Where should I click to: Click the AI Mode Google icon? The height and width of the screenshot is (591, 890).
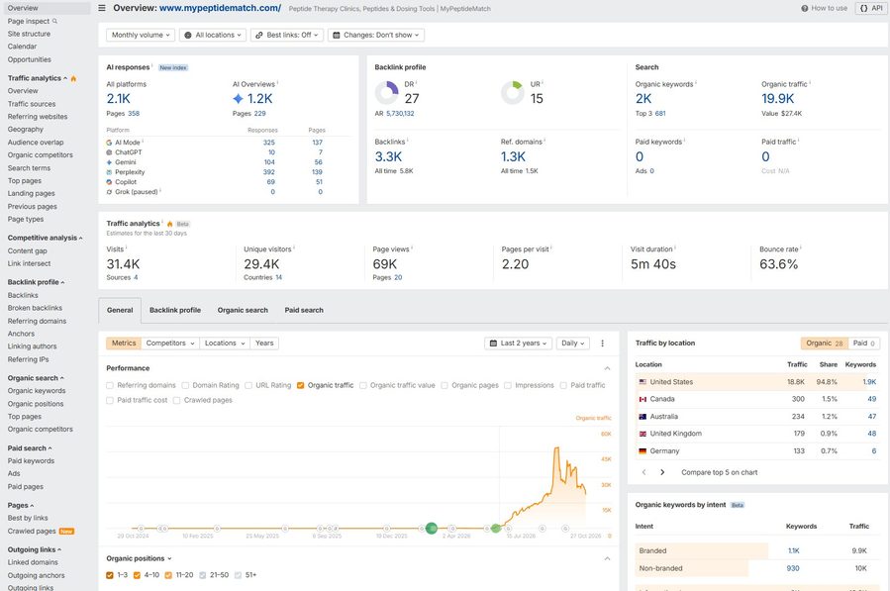coord(109,143)
